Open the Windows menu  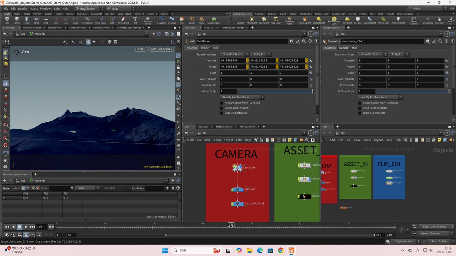tap(46, 8)
